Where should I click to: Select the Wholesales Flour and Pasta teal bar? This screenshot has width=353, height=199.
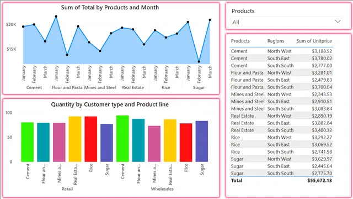pyautogui.click(x=138, y=140)
